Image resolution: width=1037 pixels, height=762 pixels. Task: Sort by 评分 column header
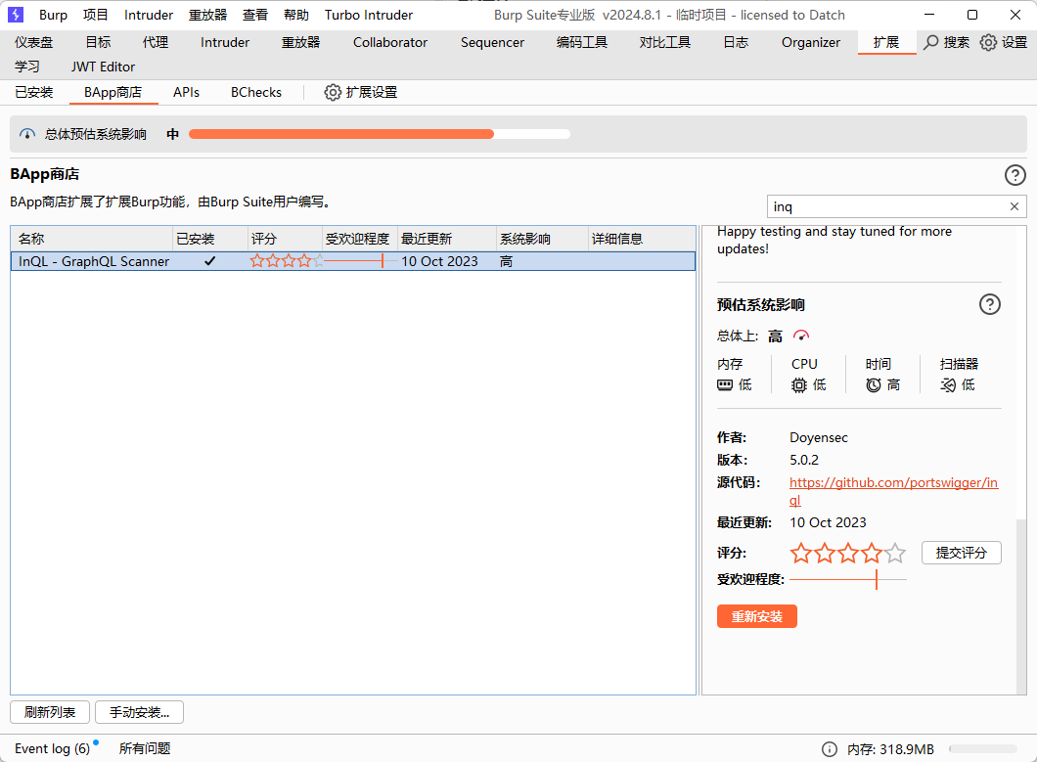tap(285, 239)
